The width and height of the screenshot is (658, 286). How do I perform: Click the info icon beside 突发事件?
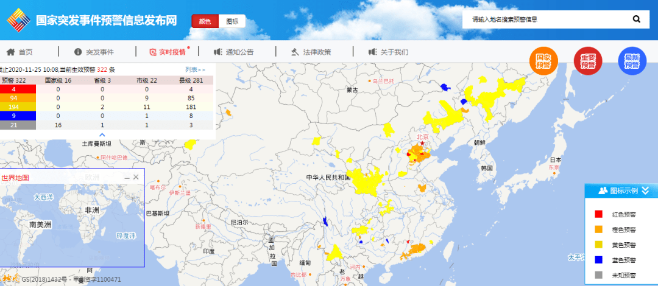click(78, 52)
